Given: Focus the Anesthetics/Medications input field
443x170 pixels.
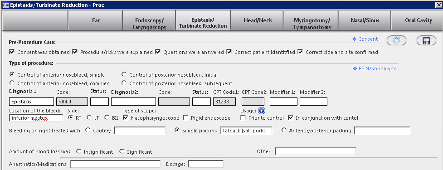Looking at the screenshot, I should 115,165.
